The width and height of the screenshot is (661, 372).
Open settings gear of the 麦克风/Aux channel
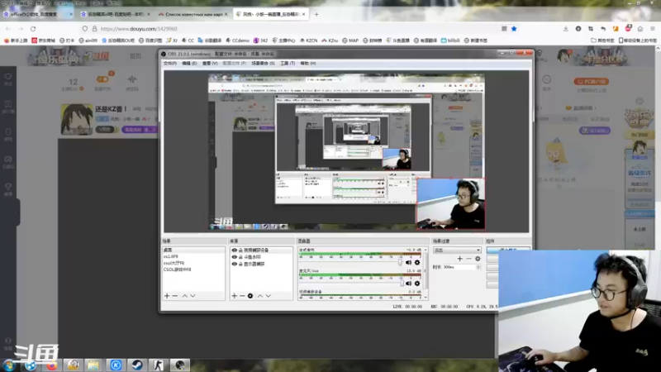(417, 284)
